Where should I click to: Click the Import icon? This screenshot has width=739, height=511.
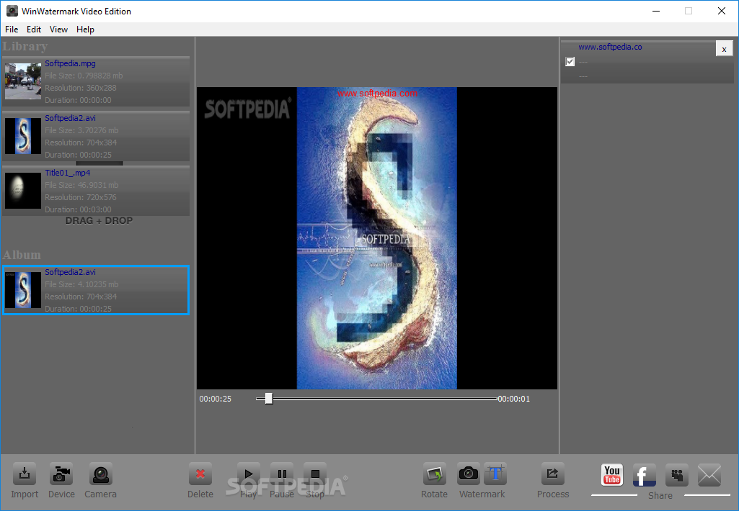click(25, 474)
